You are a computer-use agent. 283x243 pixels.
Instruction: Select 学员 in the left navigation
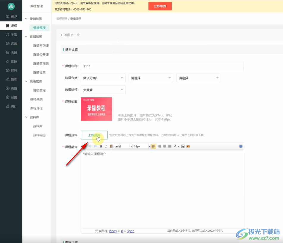click(x=11, y=35)
